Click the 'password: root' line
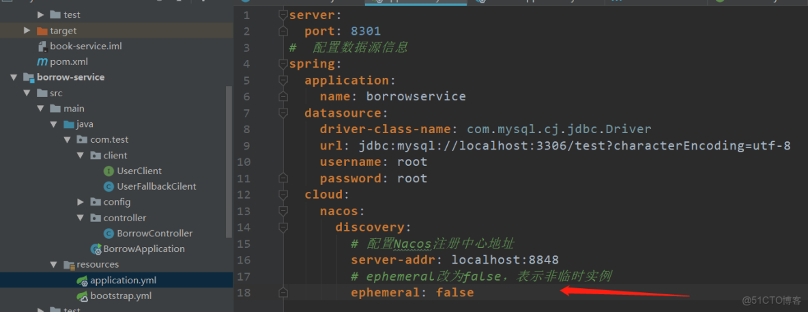The image size is (808, 312). point(373,178)
